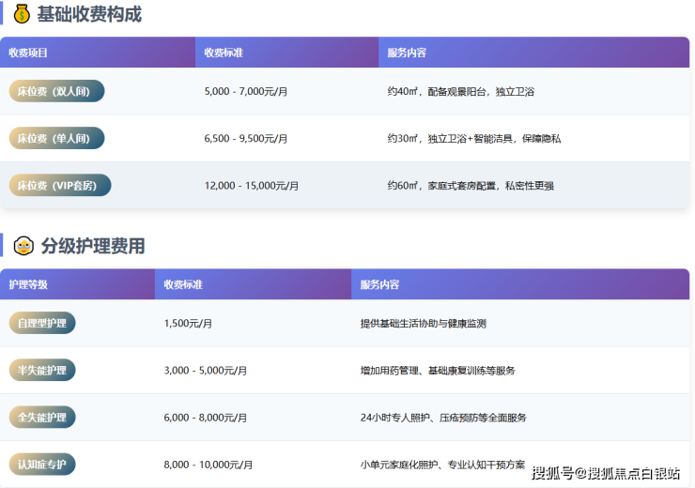Click the 1,500元/月 price cell
This screenshot has height=488, width=695.
click(188, 324)
